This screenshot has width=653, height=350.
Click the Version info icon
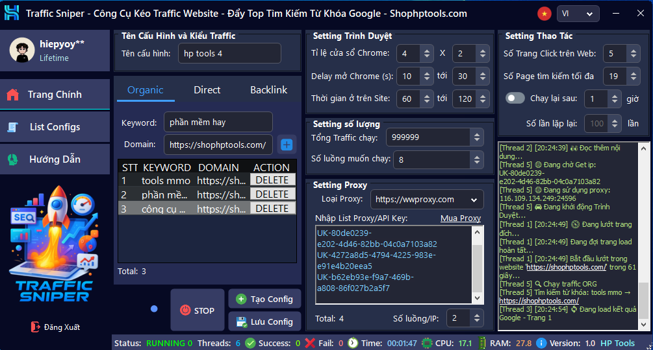coord(541,343)
